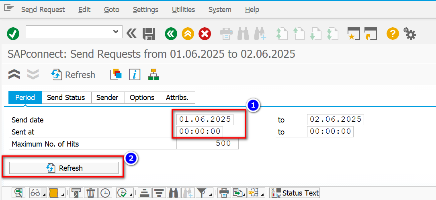Click the red Cancel icon

pyautogui.click(x=205, y=34)
